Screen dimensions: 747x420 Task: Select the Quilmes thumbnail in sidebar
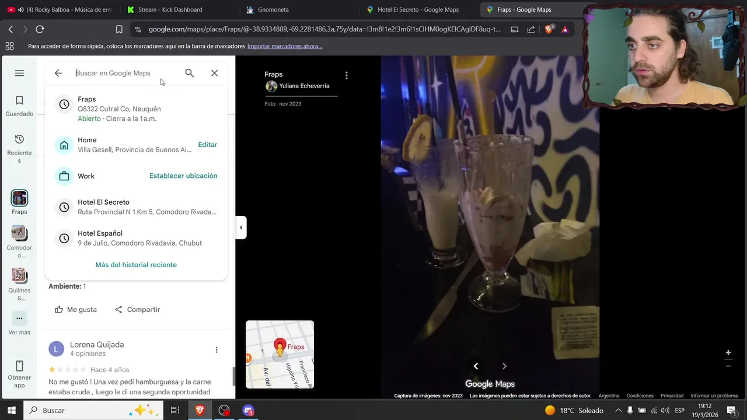(19, 276)
